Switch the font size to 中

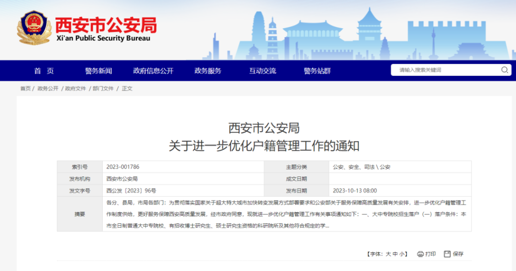pos(395,254)
